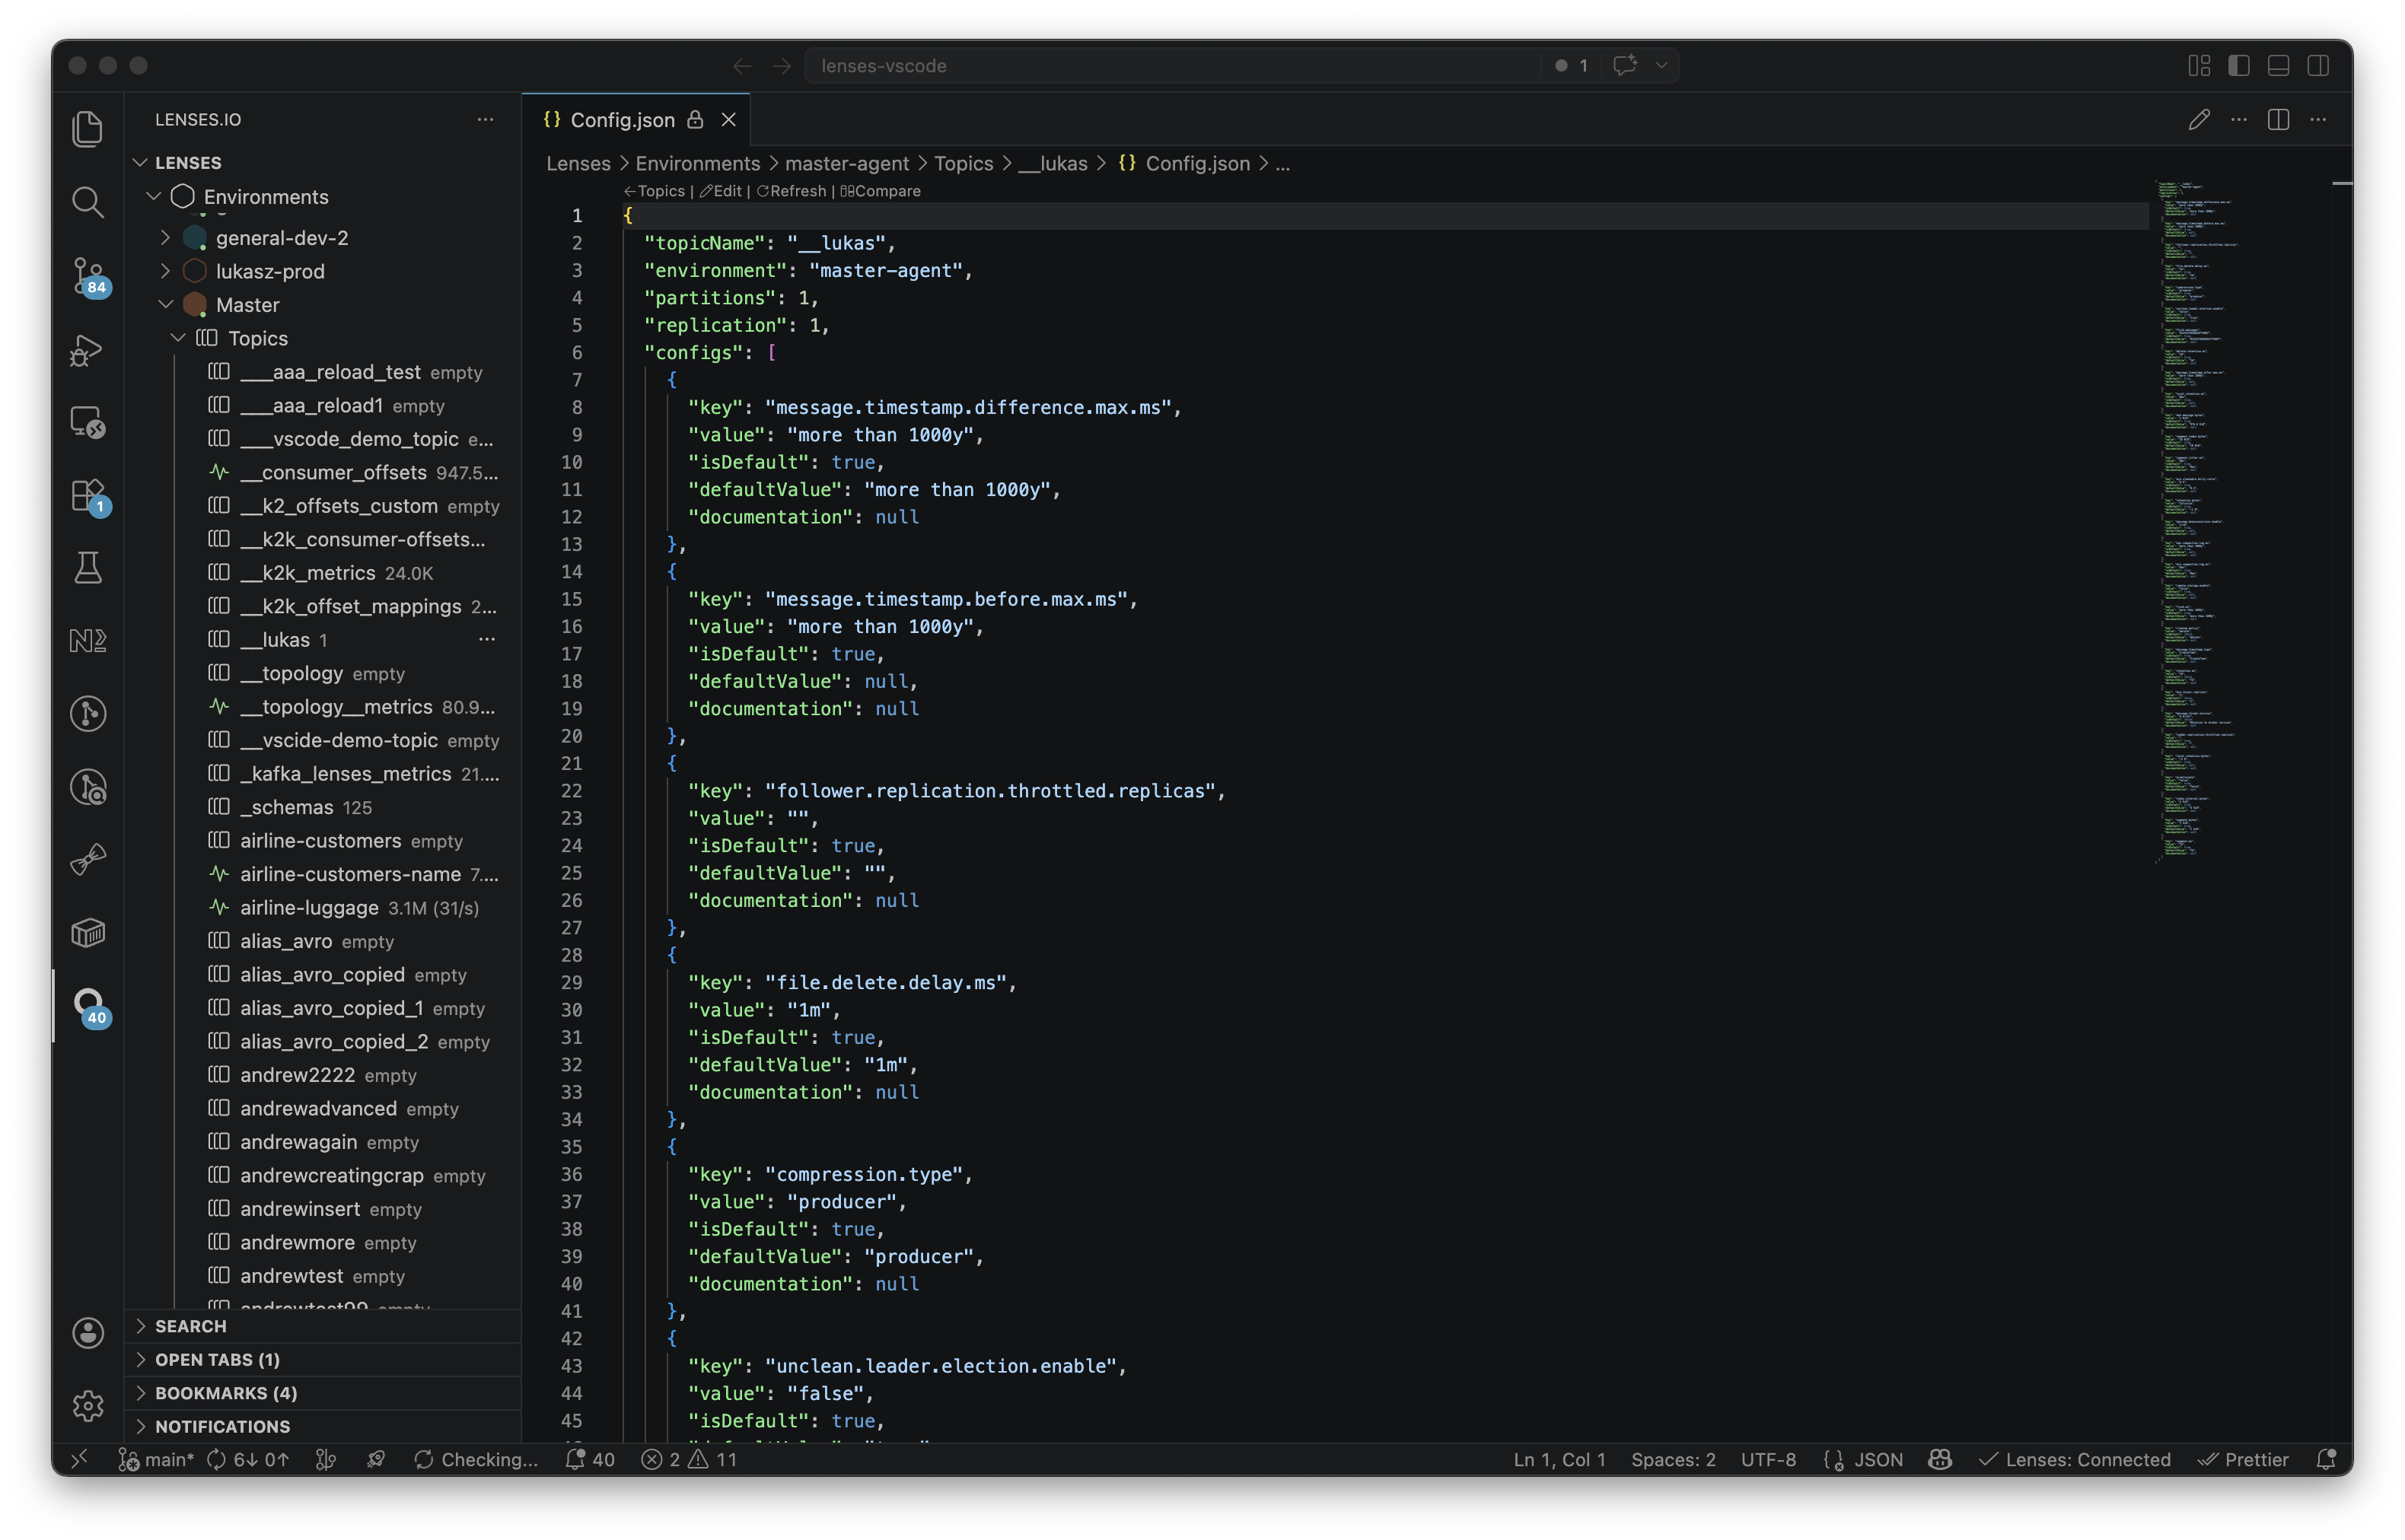This screenshot has width=2405, height=1540.
Task: Open the Accounts icon in activity bar
Action: (x=88, y=1333)
